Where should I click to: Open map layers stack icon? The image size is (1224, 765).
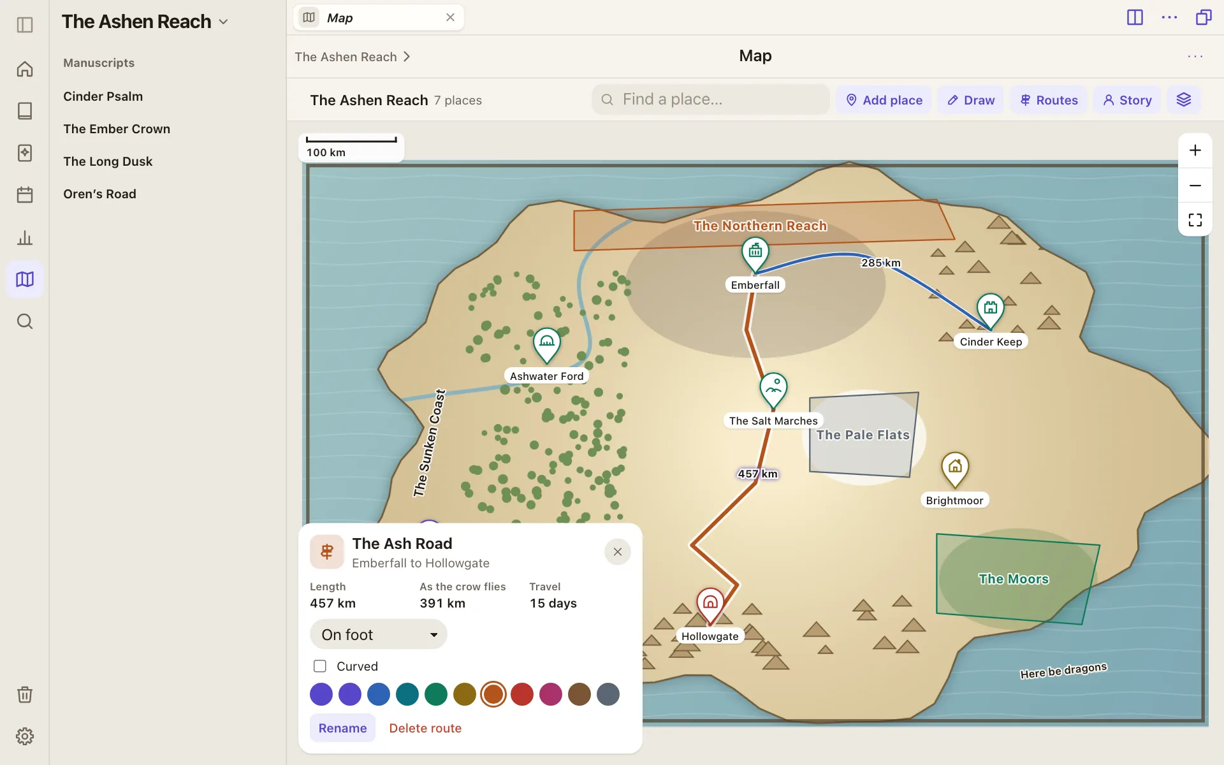[x=1184, y=100]
